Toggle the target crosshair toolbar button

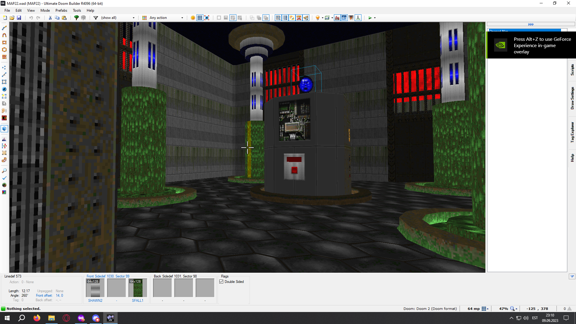pos(207,18)
